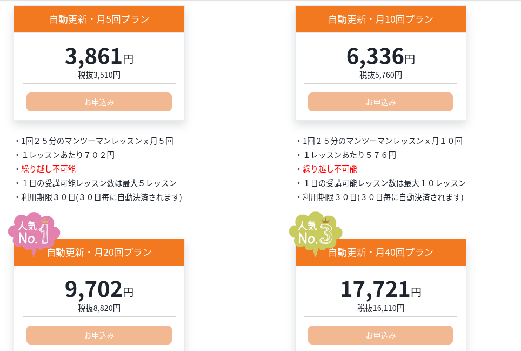Screen dimensions: 521x351
Task: Select the 自動更新・月20回プラン header
Action: (99, 252)
